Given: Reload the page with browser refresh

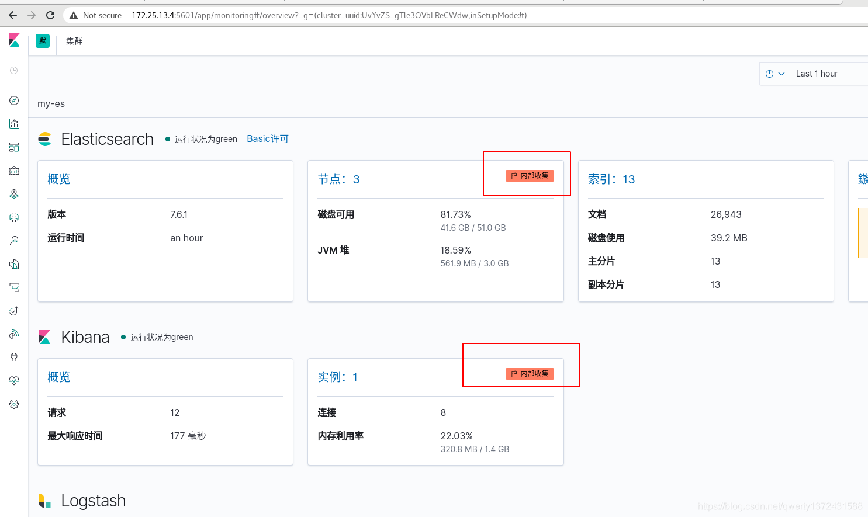Looking at the screenshot, I should [x=50, y=15].
